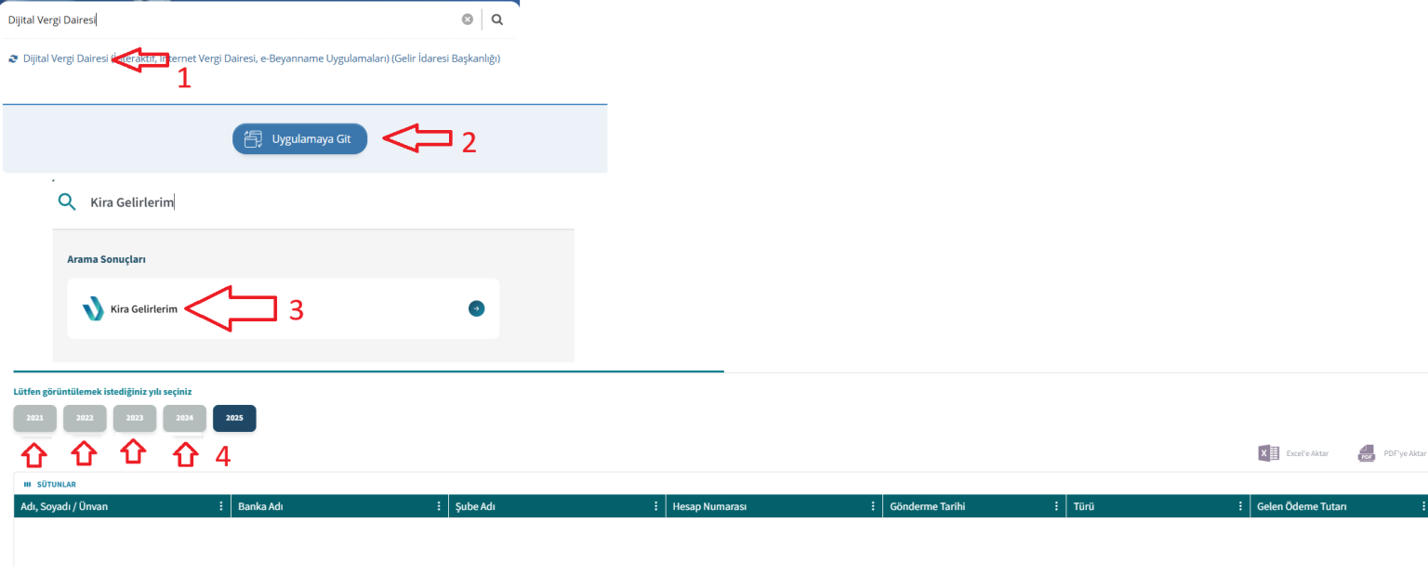Image resolution: width=1428 pixels, height=574 pixels.
Task: Click the arrow icon on Kira Gelirlerim result
Action: point(476,309)
